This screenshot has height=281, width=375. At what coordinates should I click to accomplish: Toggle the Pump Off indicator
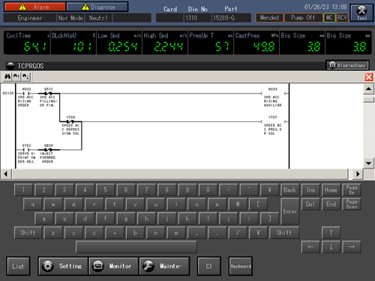click(303, 18)
